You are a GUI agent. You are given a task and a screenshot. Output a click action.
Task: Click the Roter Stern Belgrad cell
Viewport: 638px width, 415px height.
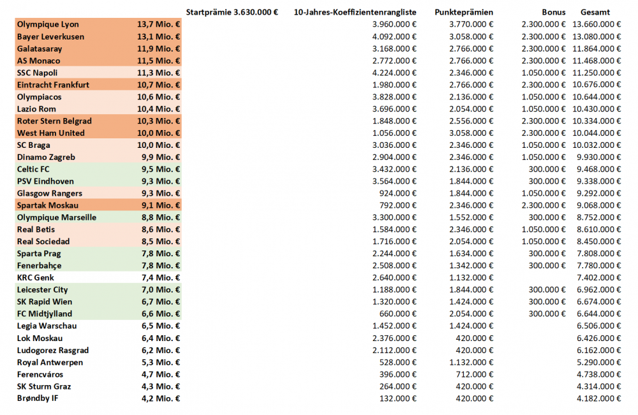54,121
